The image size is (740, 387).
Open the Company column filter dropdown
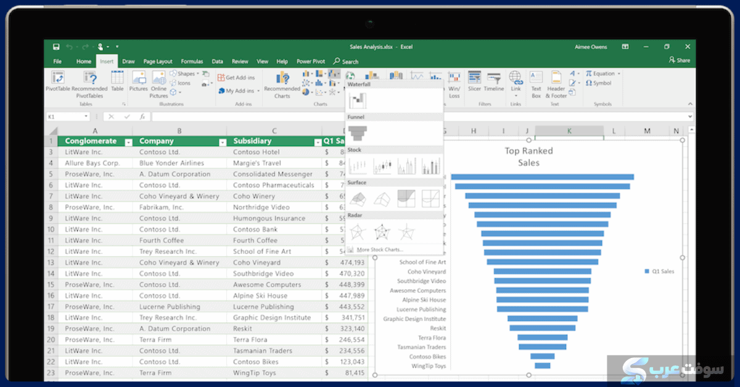[x=222, y=142]
